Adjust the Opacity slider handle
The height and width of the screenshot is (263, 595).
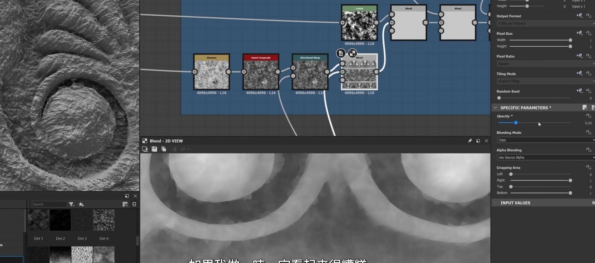coord(516,123)
